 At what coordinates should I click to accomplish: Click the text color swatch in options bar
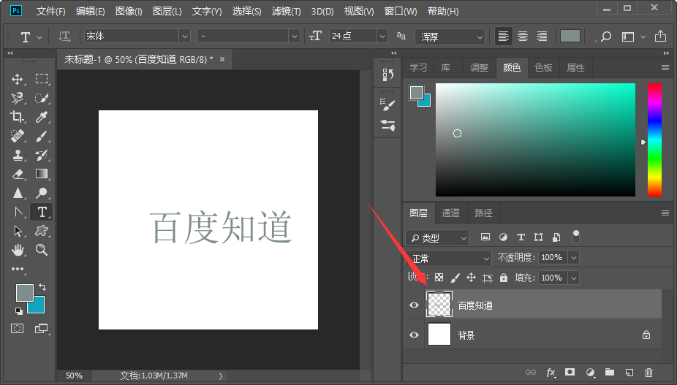click(x=570, y=37)
